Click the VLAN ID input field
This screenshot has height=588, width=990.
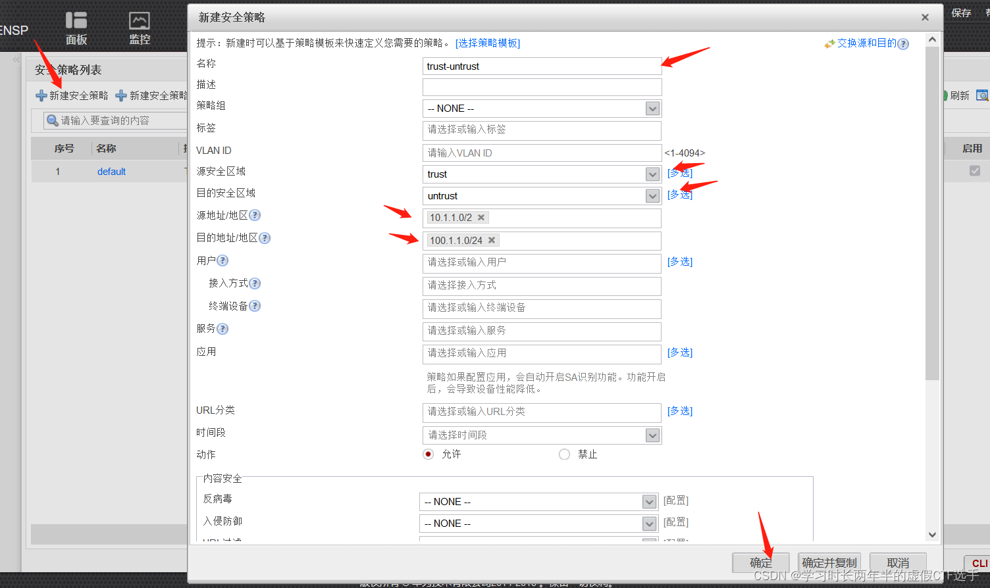tap(542, 153)
